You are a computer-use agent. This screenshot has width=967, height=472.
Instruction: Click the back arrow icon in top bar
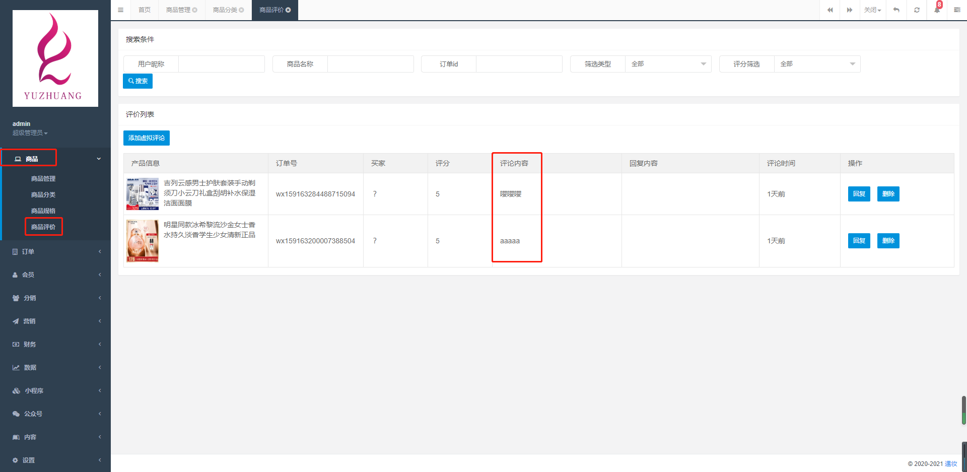[x=896, y=10]
